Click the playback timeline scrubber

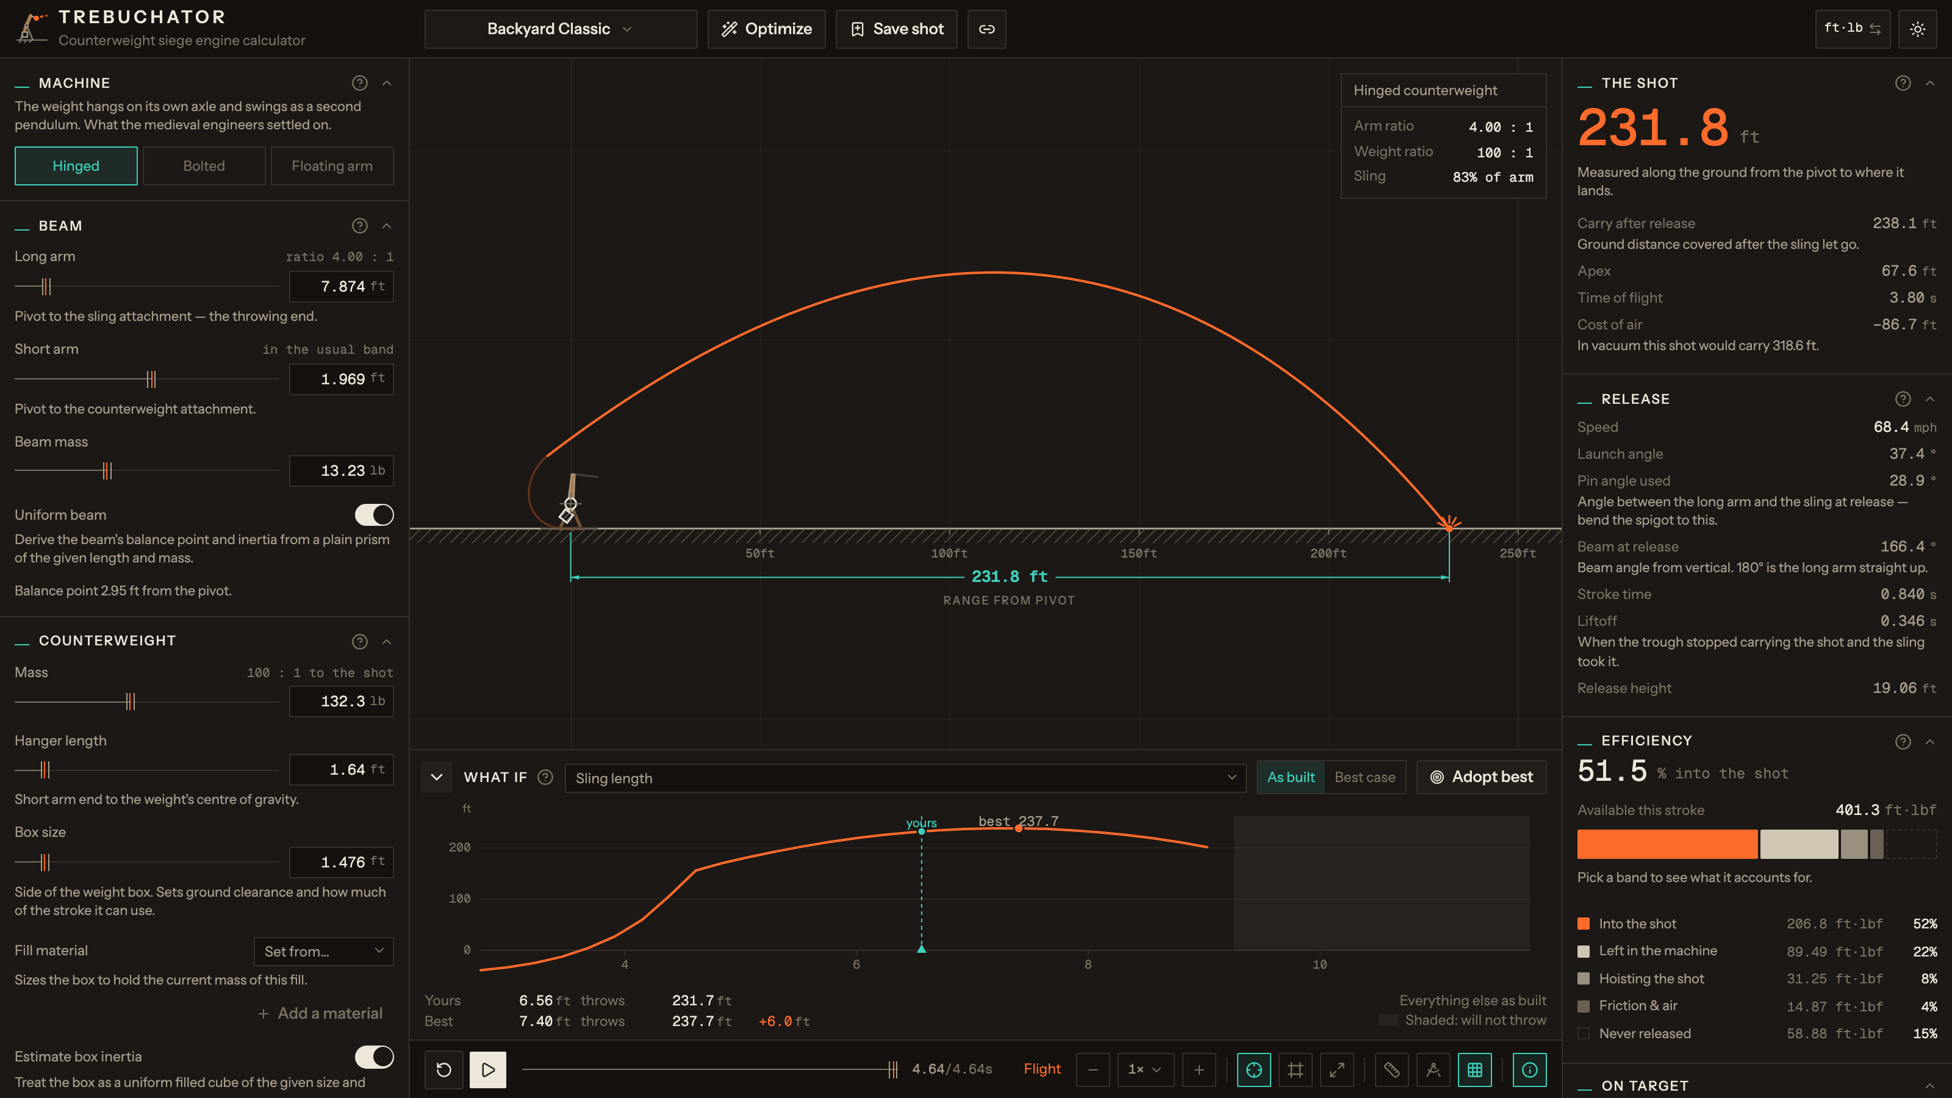pos(710,1069)
